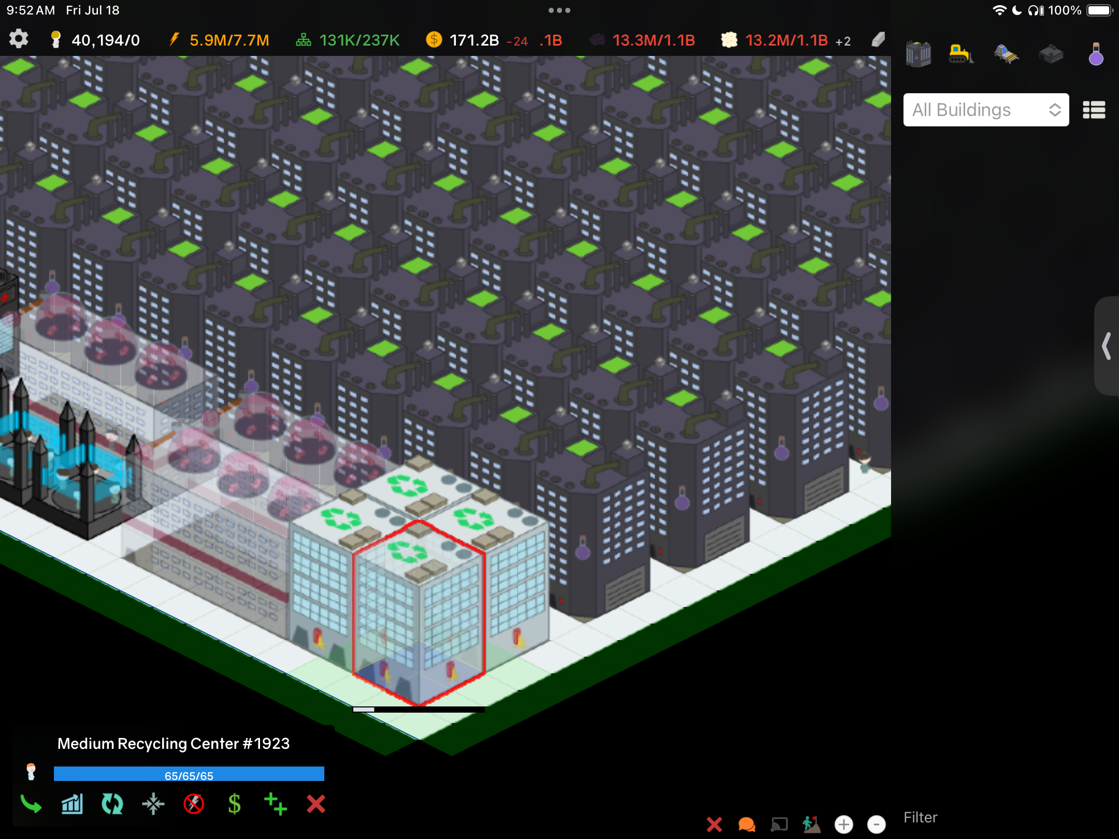Click the teal refresh arrows icon
This screenshot has height=839, width=1119.
(x=112, y=804)
